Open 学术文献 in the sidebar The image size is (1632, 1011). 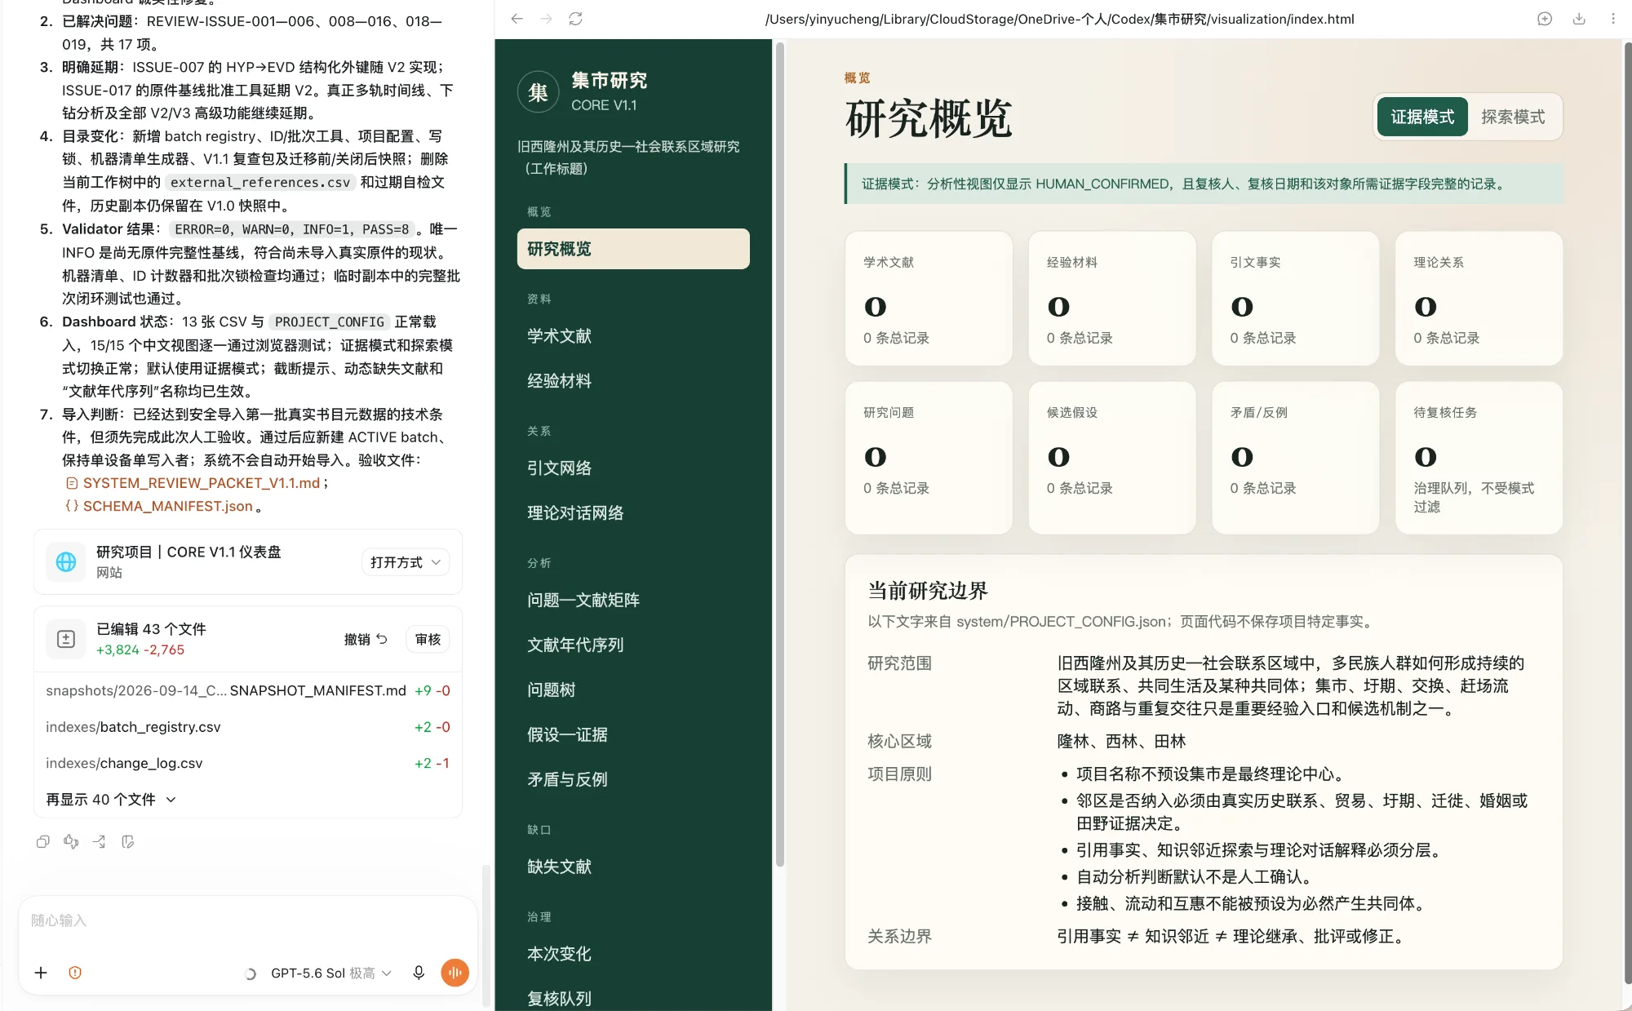(633, 335)
